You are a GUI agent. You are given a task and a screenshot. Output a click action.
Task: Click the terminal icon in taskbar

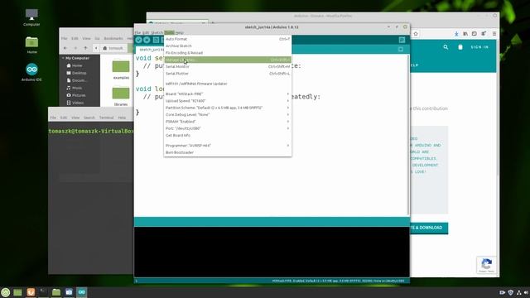[44, 292]
